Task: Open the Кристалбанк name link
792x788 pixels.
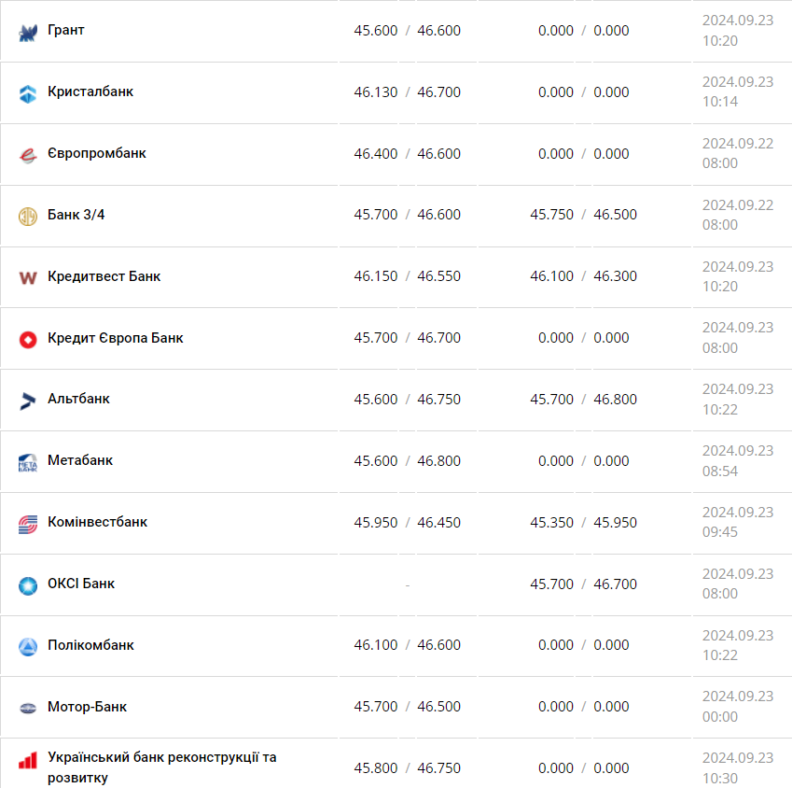Action: coord(90,92)
